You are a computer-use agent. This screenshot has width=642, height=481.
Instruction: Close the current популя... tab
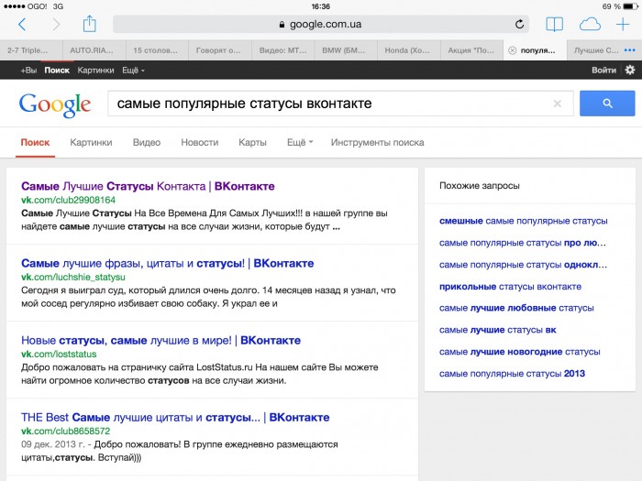pyautogui.click(x=512, y=50)
